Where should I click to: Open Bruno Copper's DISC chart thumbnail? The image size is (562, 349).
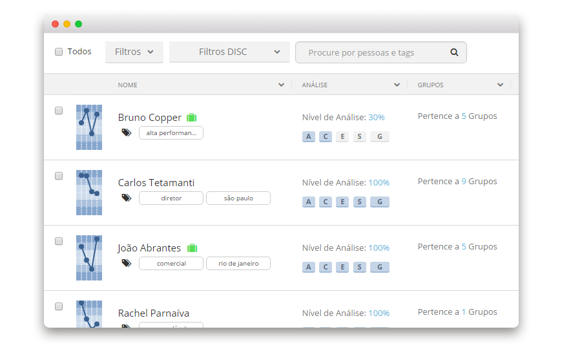[x=89, y=127]
